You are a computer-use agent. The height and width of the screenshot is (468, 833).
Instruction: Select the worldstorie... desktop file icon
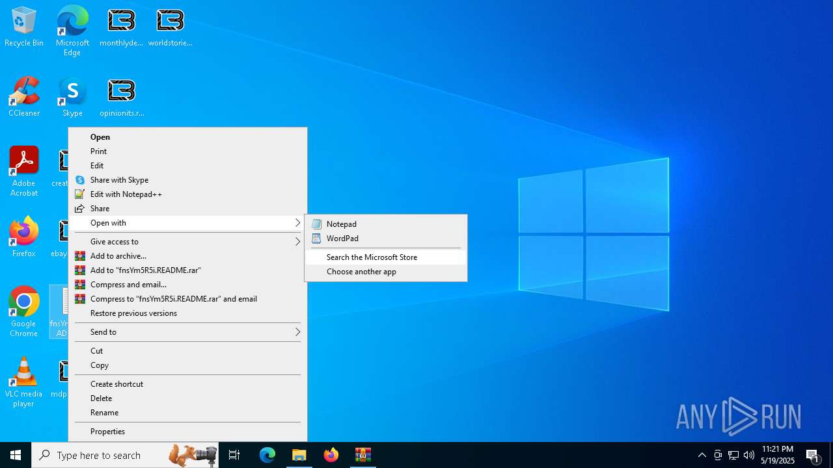point(170,27)
